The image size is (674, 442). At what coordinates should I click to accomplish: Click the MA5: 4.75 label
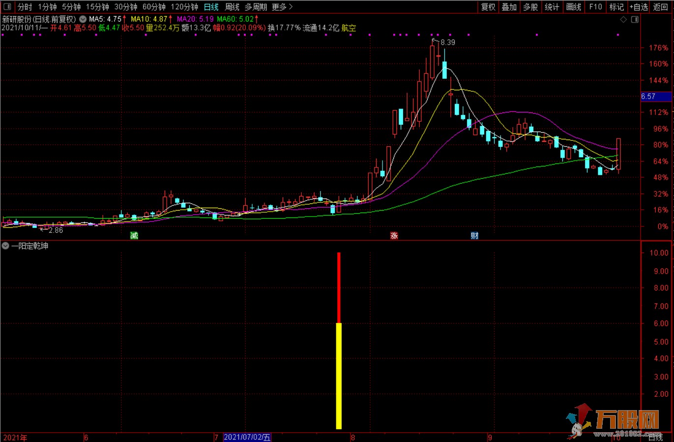(105, 19)
